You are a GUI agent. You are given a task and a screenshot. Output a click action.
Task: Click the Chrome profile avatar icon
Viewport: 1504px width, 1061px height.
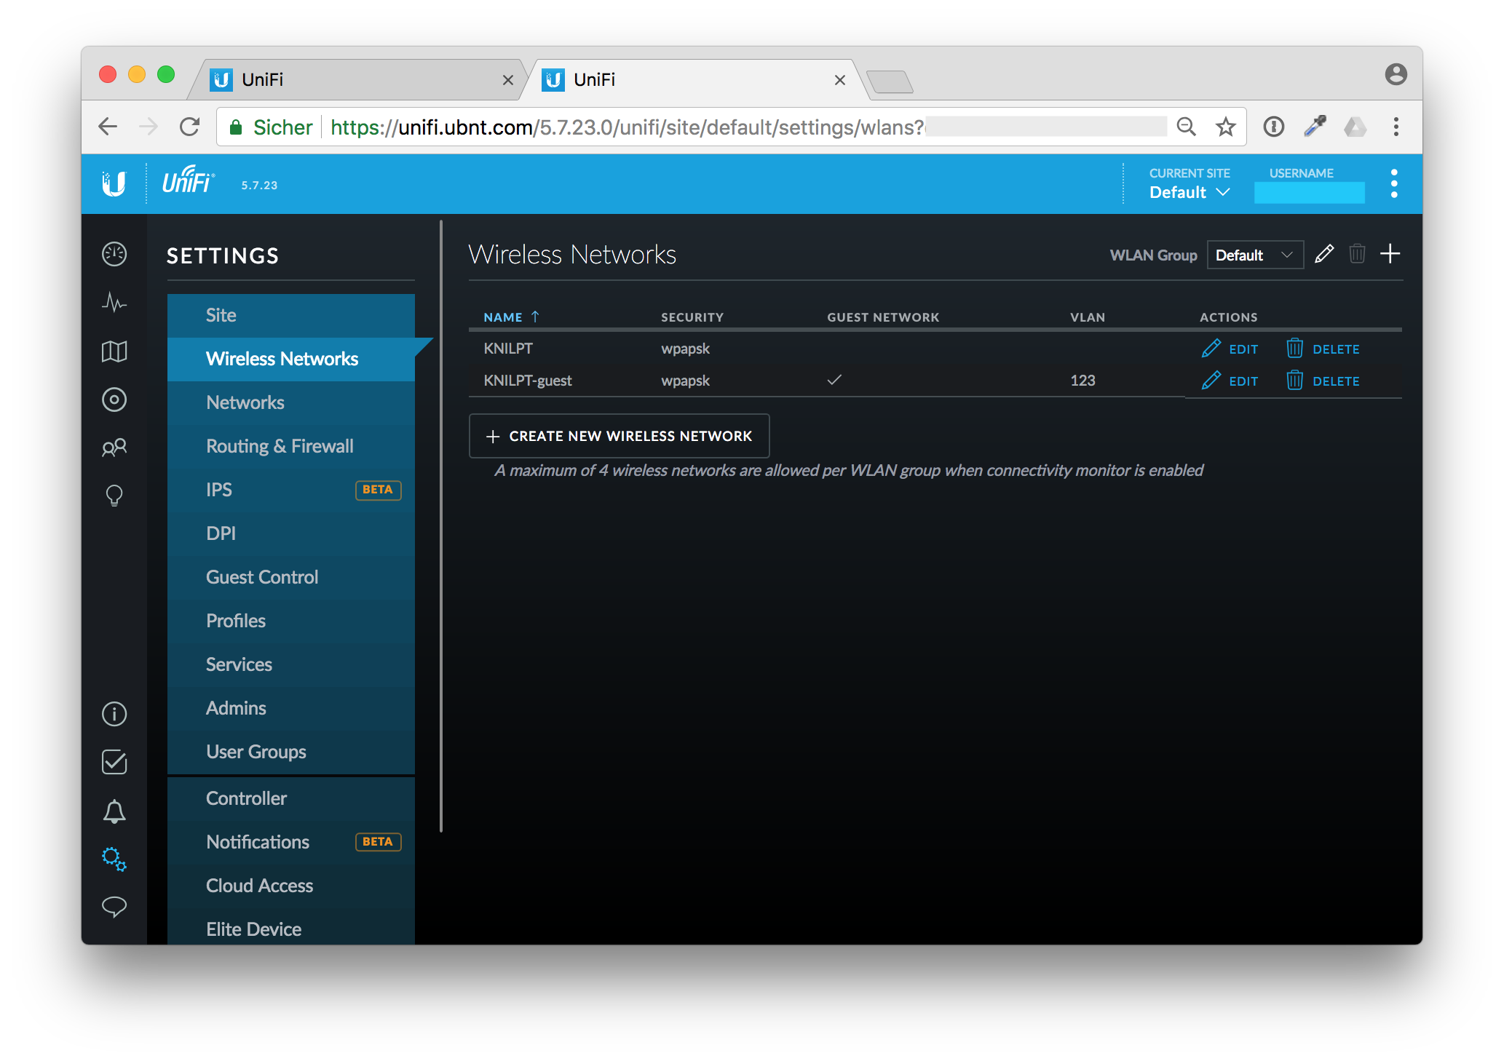click(1396, 74)
